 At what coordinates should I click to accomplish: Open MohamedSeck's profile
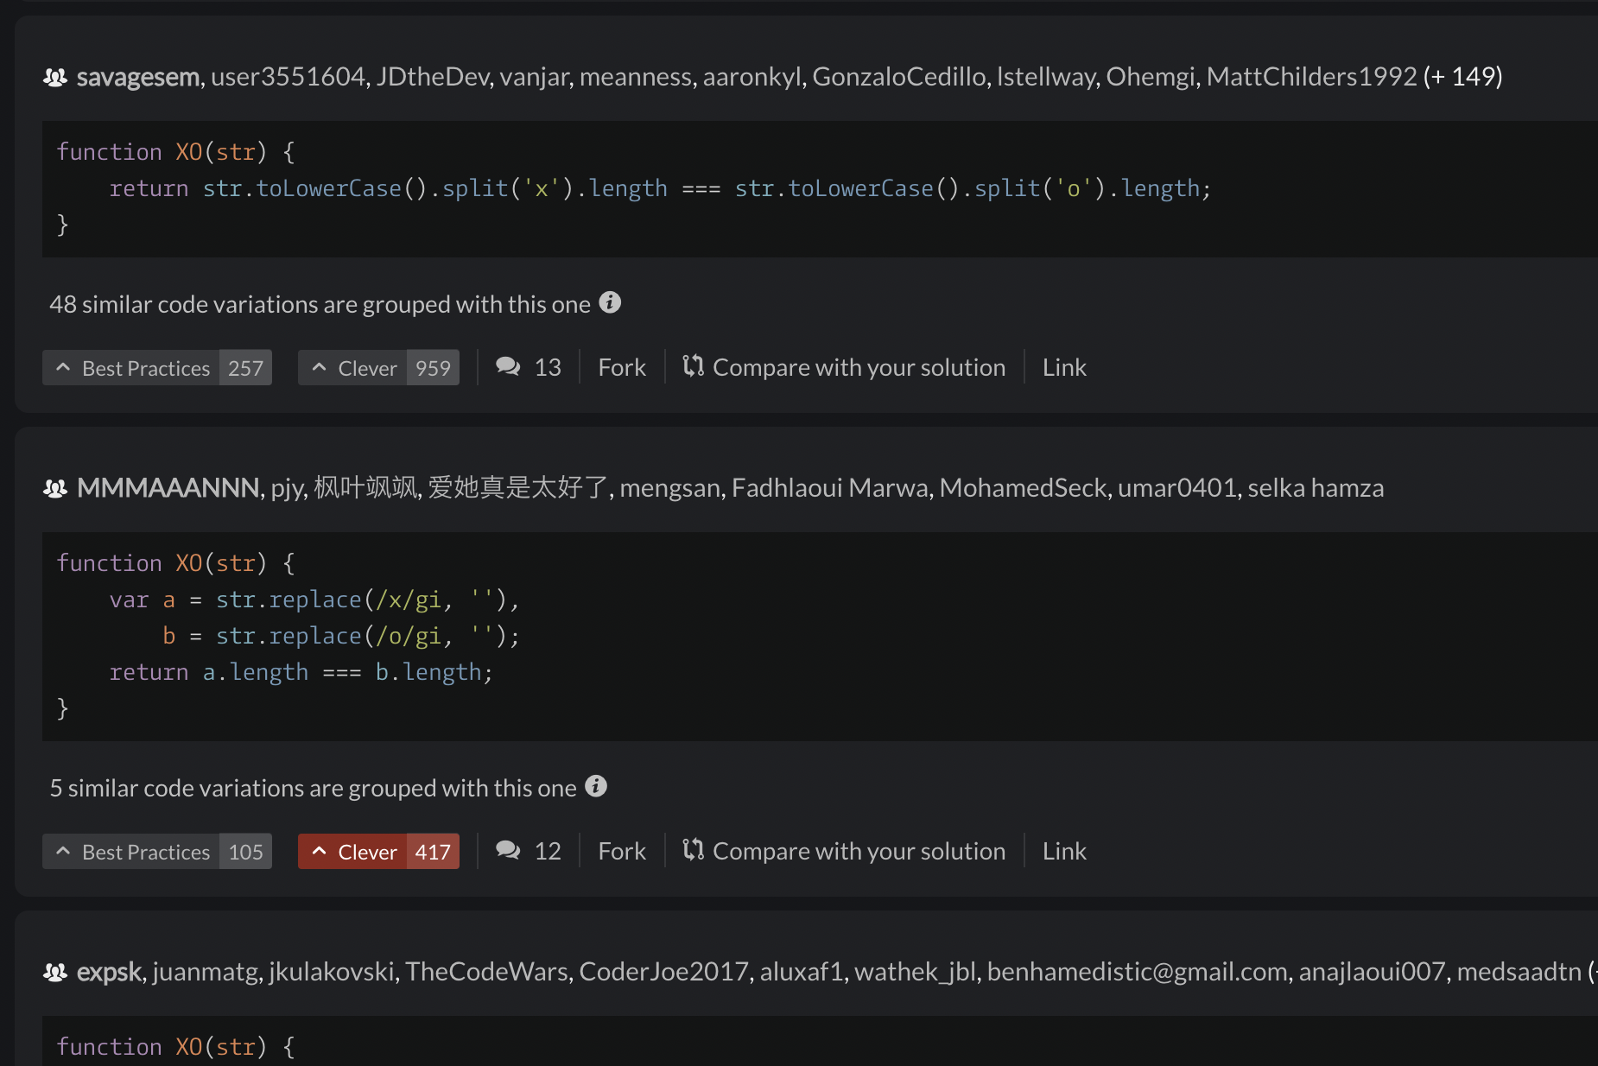coord(1024,488)
